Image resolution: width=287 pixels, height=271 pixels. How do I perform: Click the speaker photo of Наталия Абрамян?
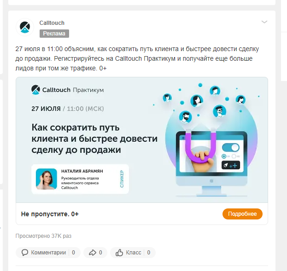[x=47, y=179]
